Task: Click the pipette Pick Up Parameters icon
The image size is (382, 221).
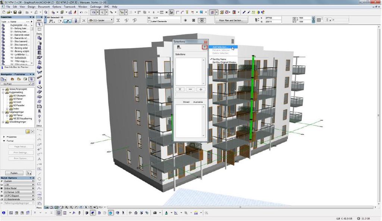Action: point(244,12)
